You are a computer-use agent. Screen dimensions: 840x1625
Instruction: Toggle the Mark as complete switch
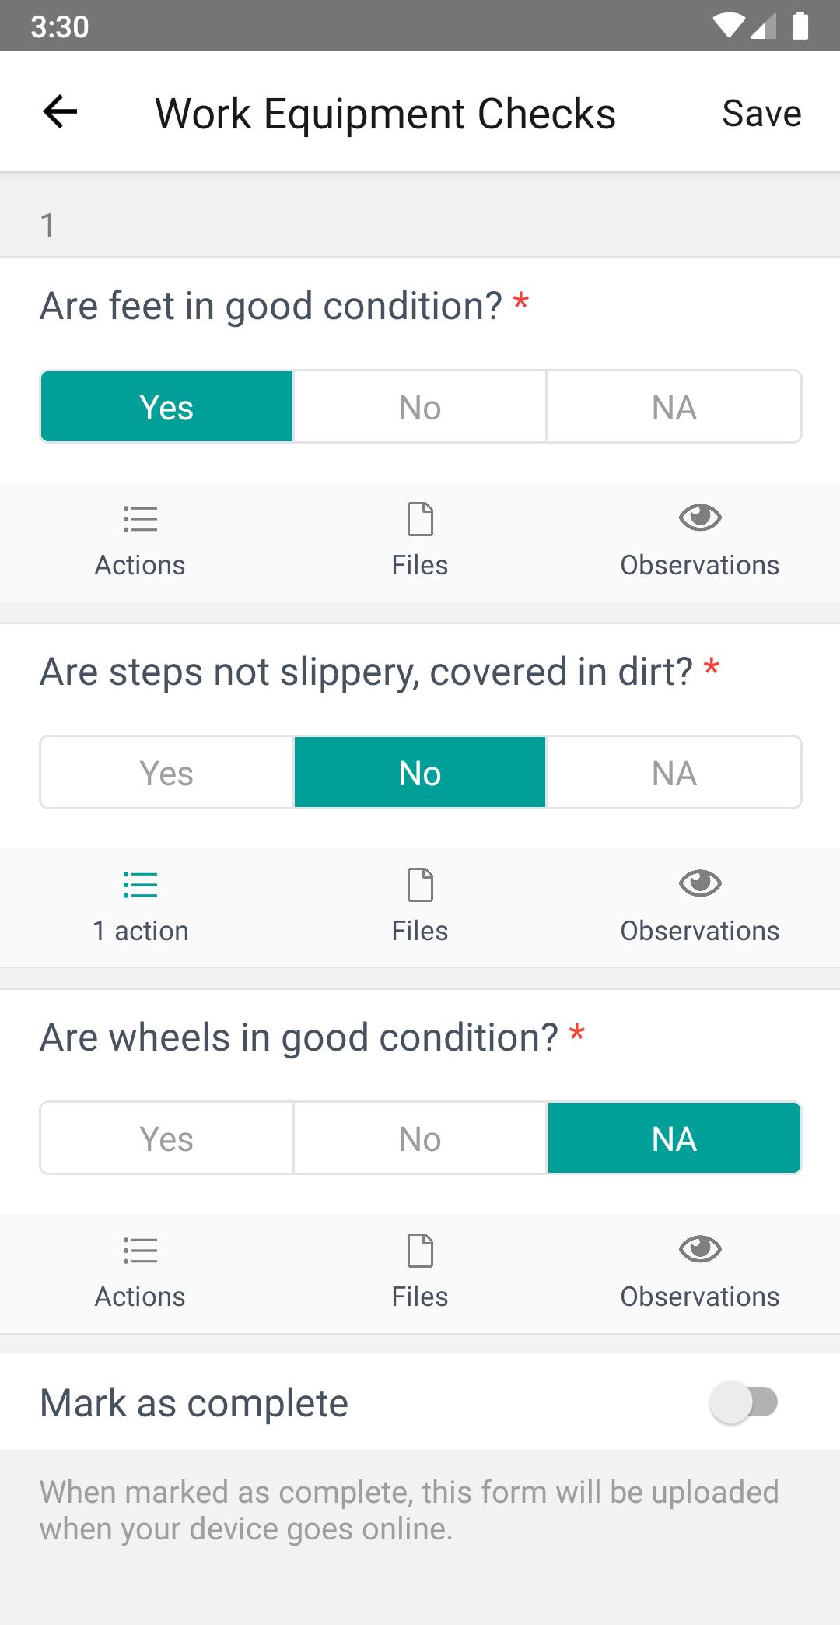(x=744, y=1402)
